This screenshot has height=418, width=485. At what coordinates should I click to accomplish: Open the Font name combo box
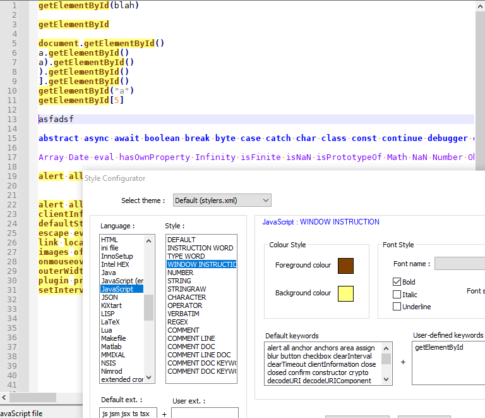[460, 264]
